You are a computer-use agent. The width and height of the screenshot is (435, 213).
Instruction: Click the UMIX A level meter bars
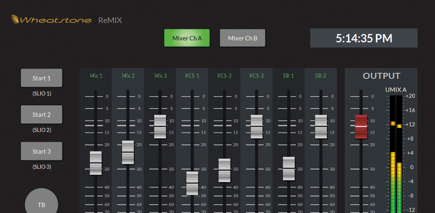[396, 154]
